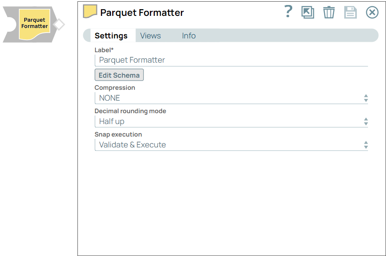This screenshot has width=386, height=256.
Task: Delete snap using the trash icon
Action: [329, 12]
